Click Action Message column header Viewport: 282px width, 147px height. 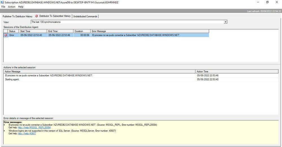[x=99, y=72]
